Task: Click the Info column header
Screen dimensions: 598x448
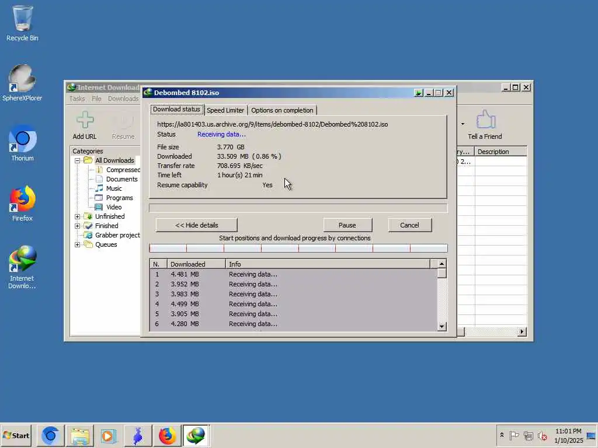Action: [328, 264]
